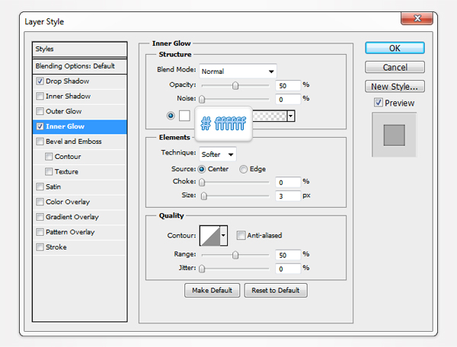This screenshot has height=347, width=457.
Task: Select the Edge source radio button
Action: (244, 169)
